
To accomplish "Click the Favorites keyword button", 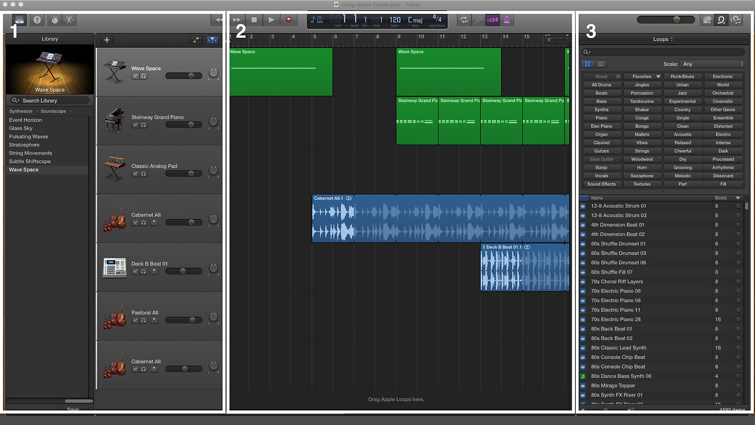I will point(642,76).
